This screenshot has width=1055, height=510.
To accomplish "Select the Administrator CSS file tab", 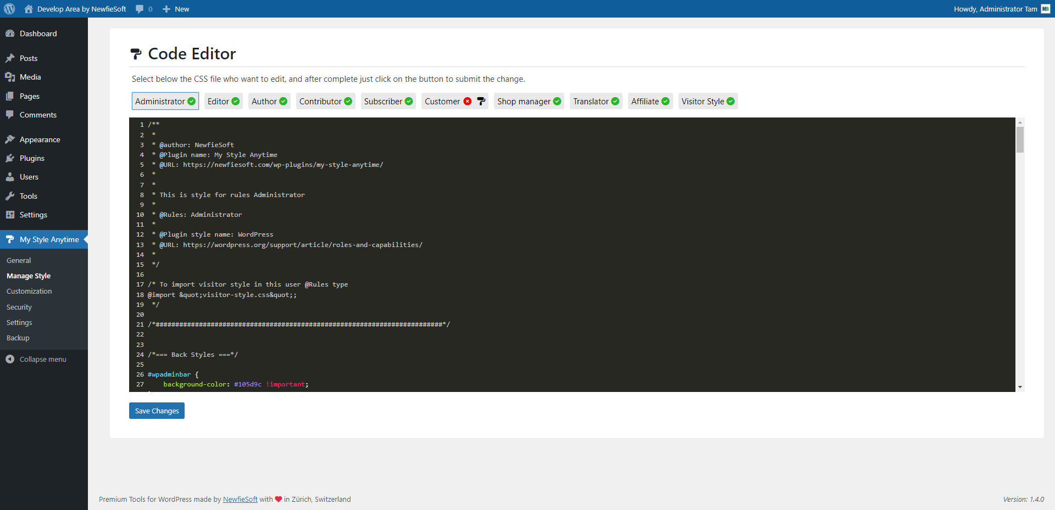I will pos(165,101).
